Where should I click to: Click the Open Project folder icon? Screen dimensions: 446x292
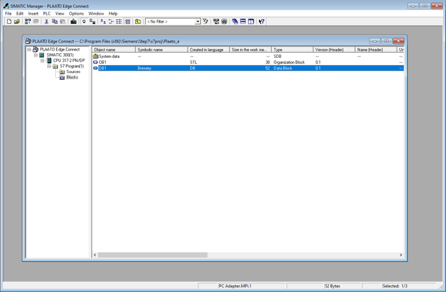(x=17, y=22)
